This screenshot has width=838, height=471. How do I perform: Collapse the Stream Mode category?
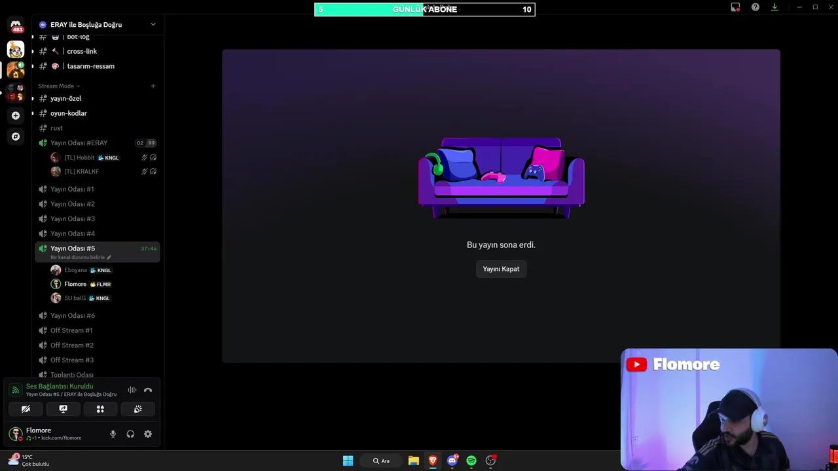coord(59,86)
